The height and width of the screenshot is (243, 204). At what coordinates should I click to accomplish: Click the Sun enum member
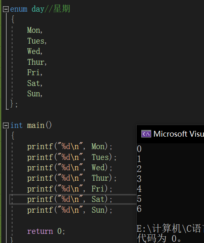pos(34,94)
